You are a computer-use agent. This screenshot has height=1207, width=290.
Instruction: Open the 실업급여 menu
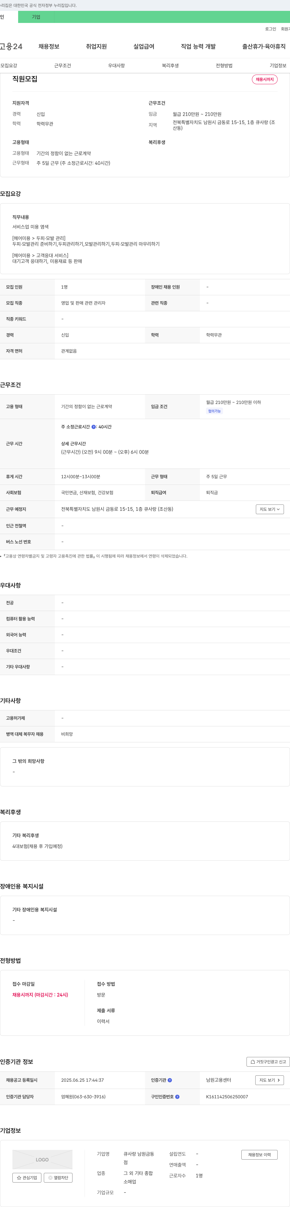(x=144, y=46)
